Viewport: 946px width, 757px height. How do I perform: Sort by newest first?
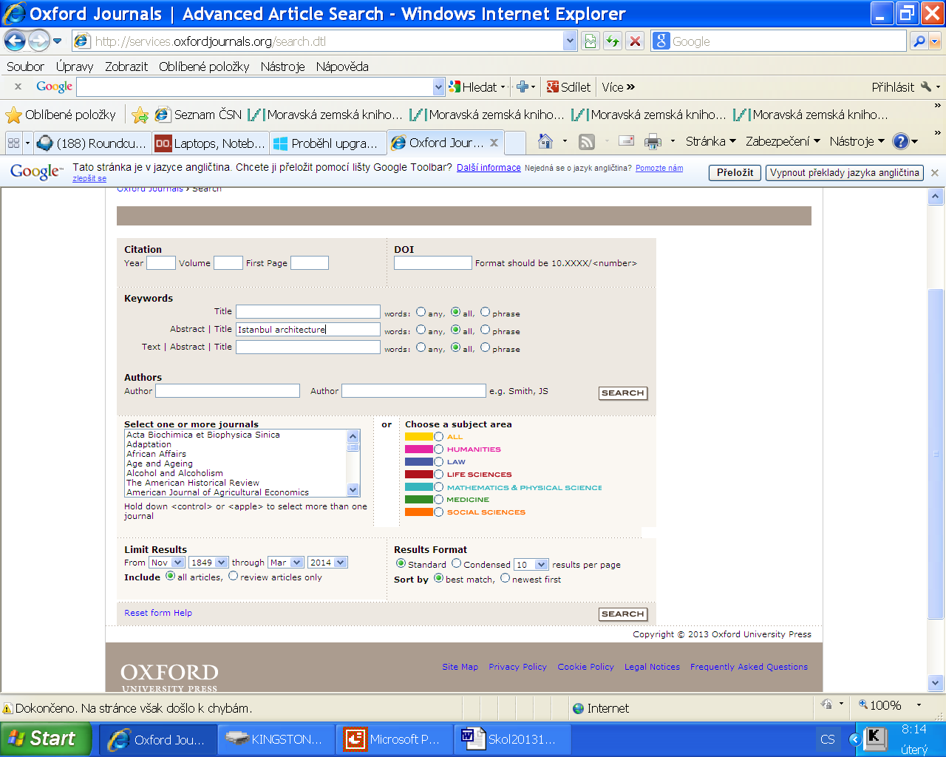(505, 578)
